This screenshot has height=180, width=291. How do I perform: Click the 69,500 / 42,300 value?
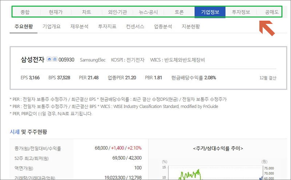(127, 158)
